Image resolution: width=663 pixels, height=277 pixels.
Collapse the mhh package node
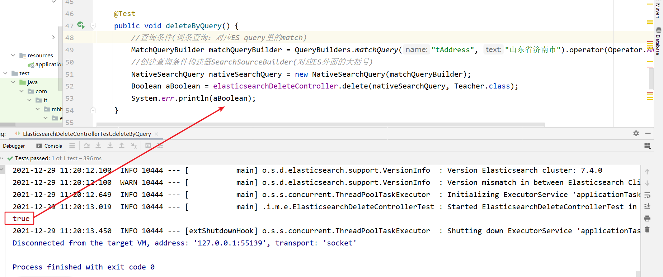click(x=38, y=109)
